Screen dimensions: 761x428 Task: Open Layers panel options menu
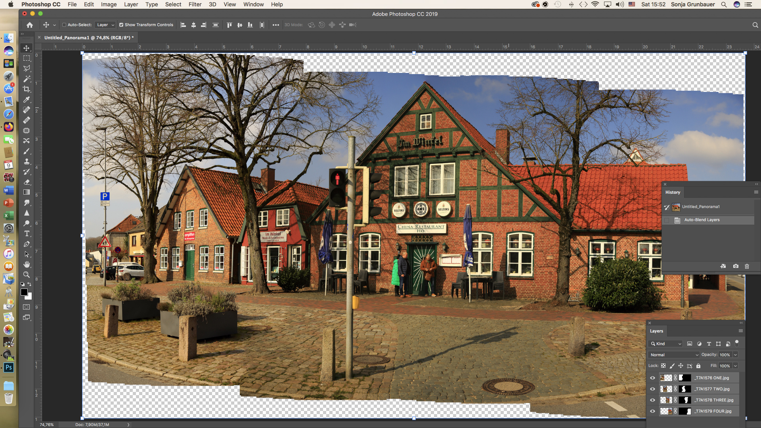[740, 331]
